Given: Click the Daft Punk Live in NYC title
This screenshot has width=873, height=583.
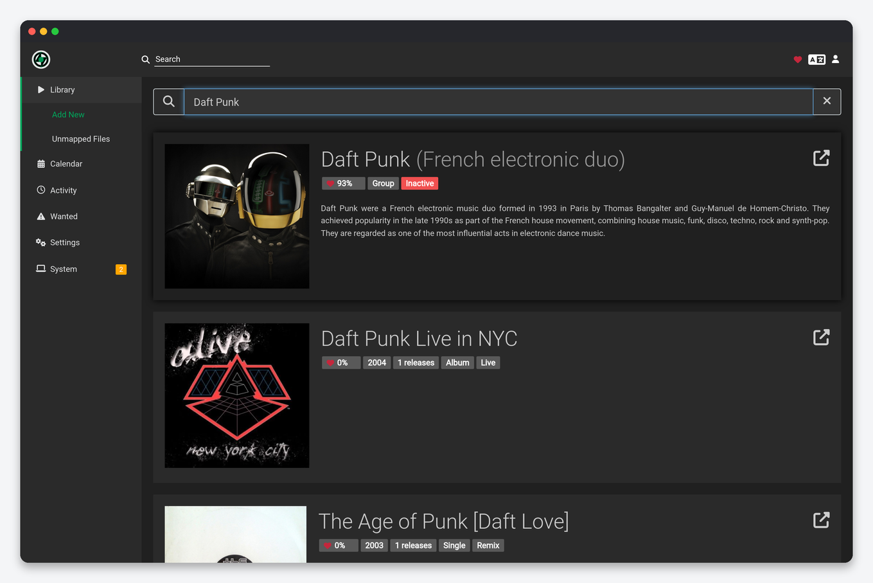Looking at the screenshot, I should pyautogui.click(x=419, y=339).
